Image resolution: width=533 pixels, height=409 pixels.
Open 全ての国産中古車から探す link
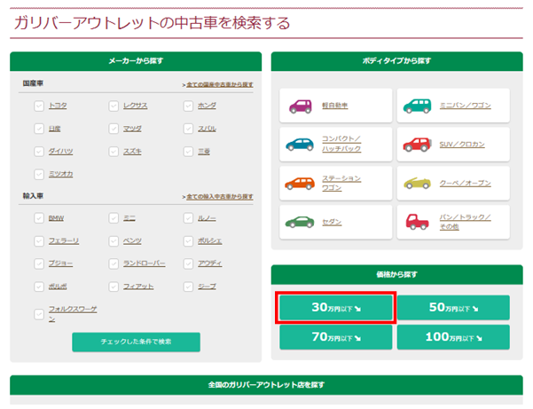click(220, 84)
